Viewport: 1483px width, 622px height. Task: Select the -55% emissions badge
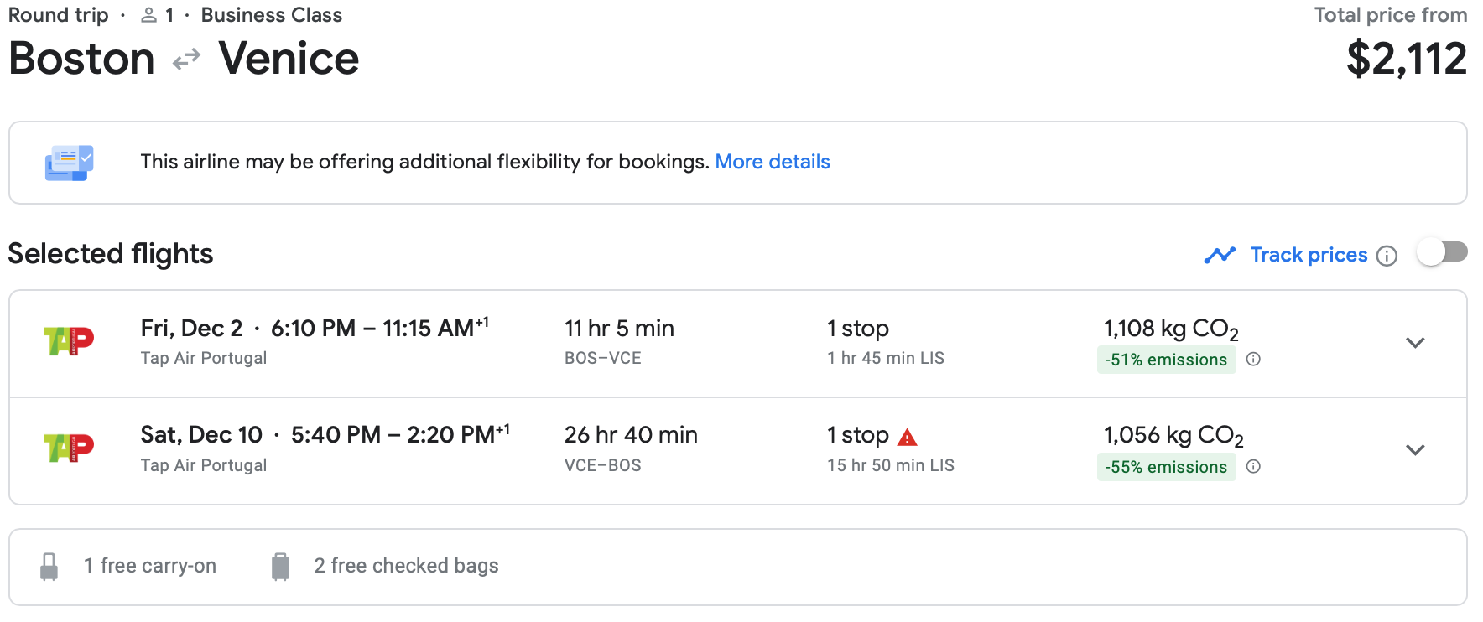point(1166,467)
